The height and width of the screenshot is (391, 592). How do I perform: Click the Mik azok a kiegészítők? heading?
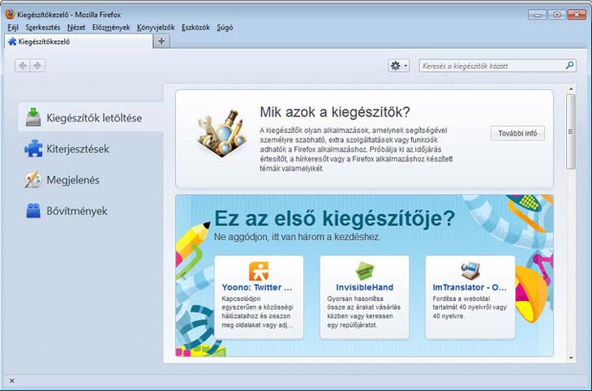click(x=335, y=112)
